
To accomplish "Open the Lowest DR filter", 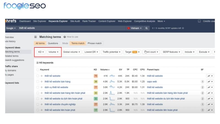I will coord(91,52).
